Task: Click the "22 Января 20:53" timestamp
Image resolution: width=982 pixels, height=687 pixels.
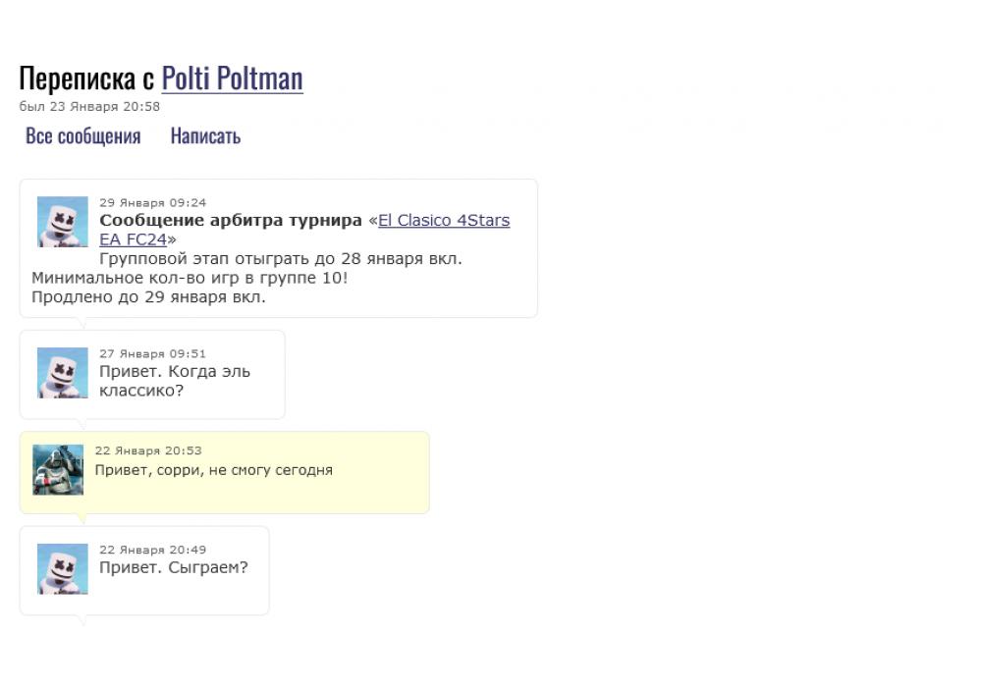Action: click(x=148, y=450)
